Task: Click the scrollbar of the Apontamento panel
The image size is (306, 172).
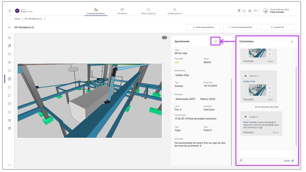Action: click(231, 122)
